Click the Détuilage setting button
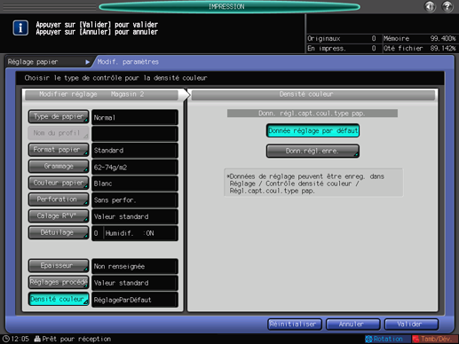Screen dimensions: 459x344 click(59, 232)
